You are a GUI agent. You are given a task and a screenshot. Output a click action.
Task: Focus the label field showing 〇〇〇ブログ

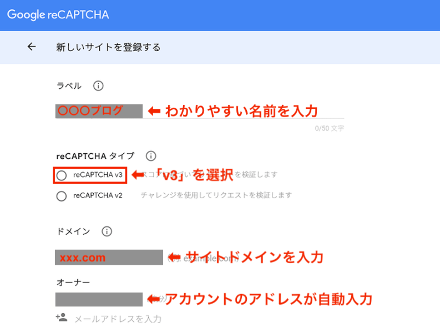tap(99, 110)
